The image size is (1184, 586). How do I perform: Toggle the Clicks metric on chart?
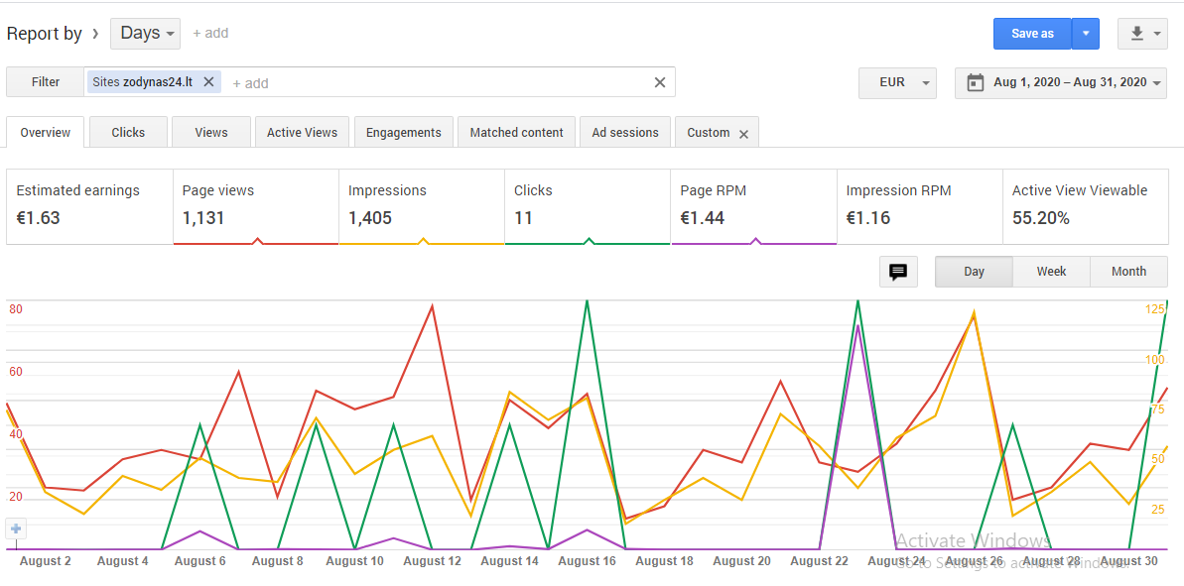tap(588, 206)
